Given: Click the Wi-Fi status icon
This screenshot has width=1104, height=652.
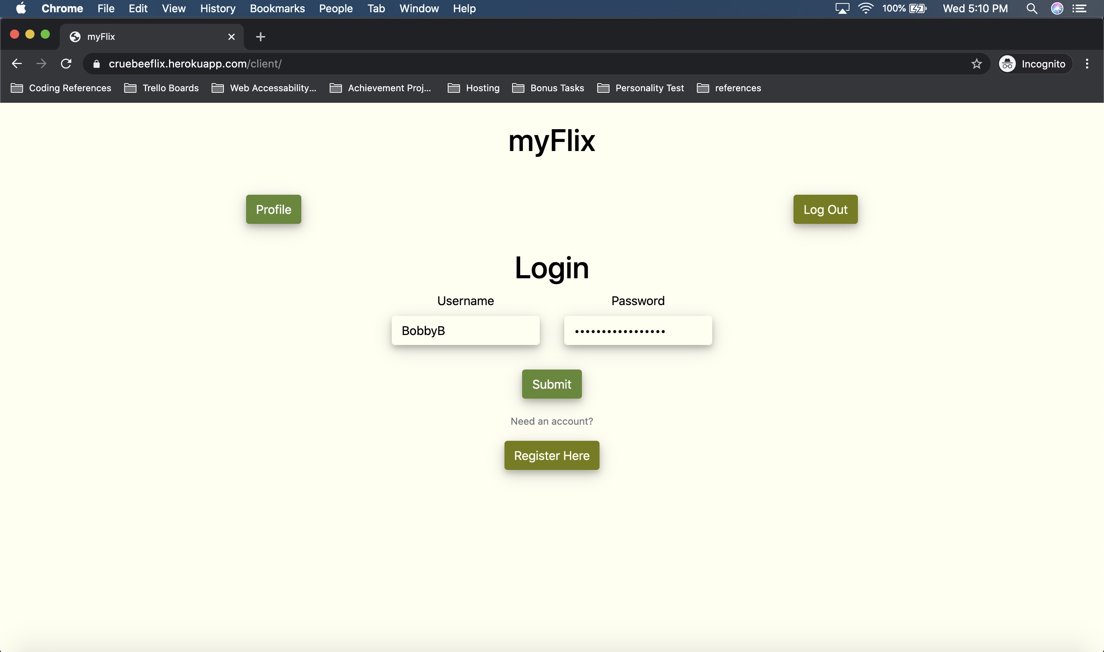Looking at the screenshot, I should 866,8.
